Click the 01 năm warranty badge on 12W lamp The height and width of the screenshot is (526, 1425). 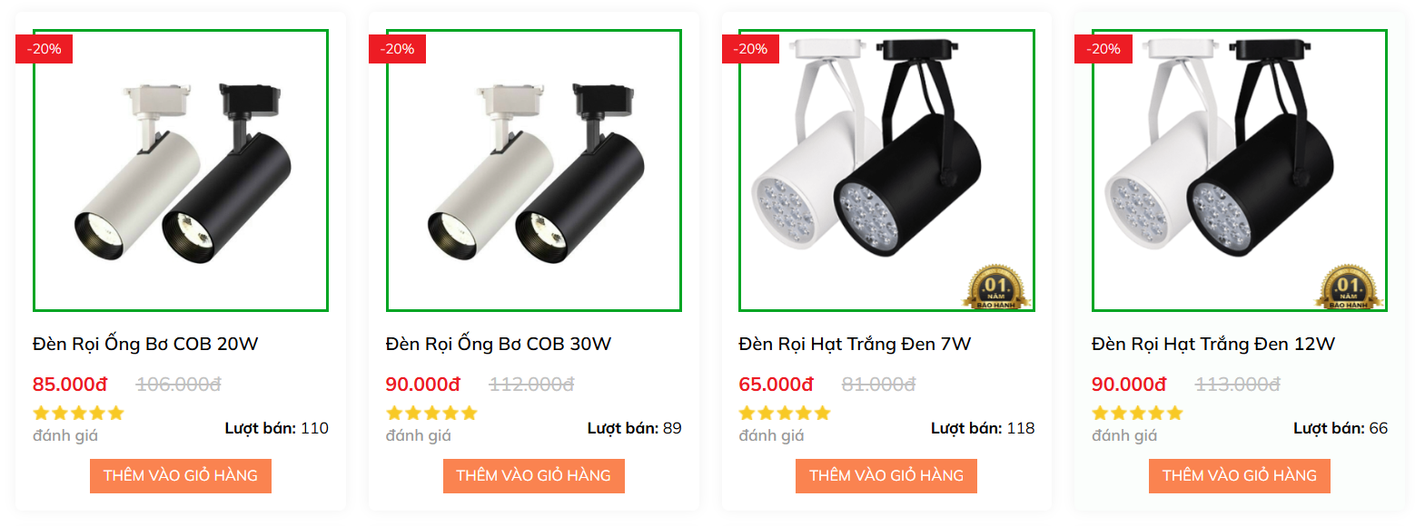[x=1348, y=287]
